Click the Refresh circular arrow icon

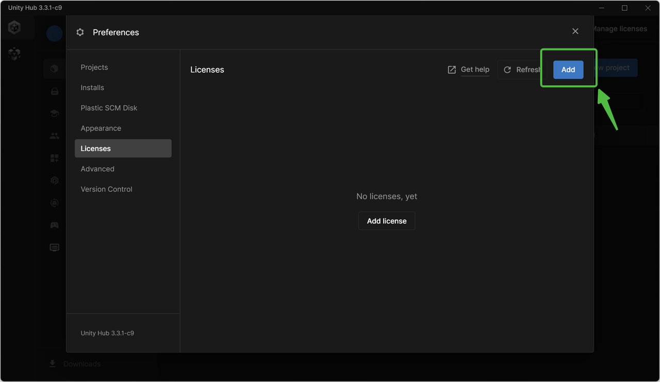pos(507,70)
